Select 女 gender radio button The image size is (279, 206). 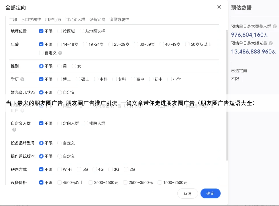point(74,66)
